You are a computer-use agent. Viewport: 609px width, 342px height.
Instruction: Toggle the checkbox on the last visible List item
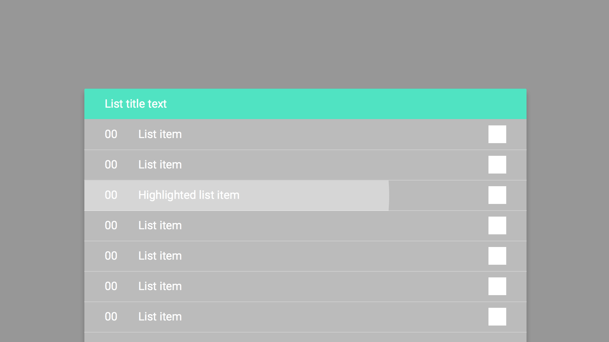pos(497,317)
